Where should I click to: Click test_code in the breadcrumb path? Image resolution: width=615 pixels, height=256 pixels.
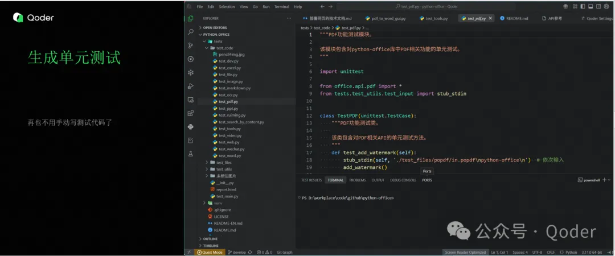coord(322,28)
